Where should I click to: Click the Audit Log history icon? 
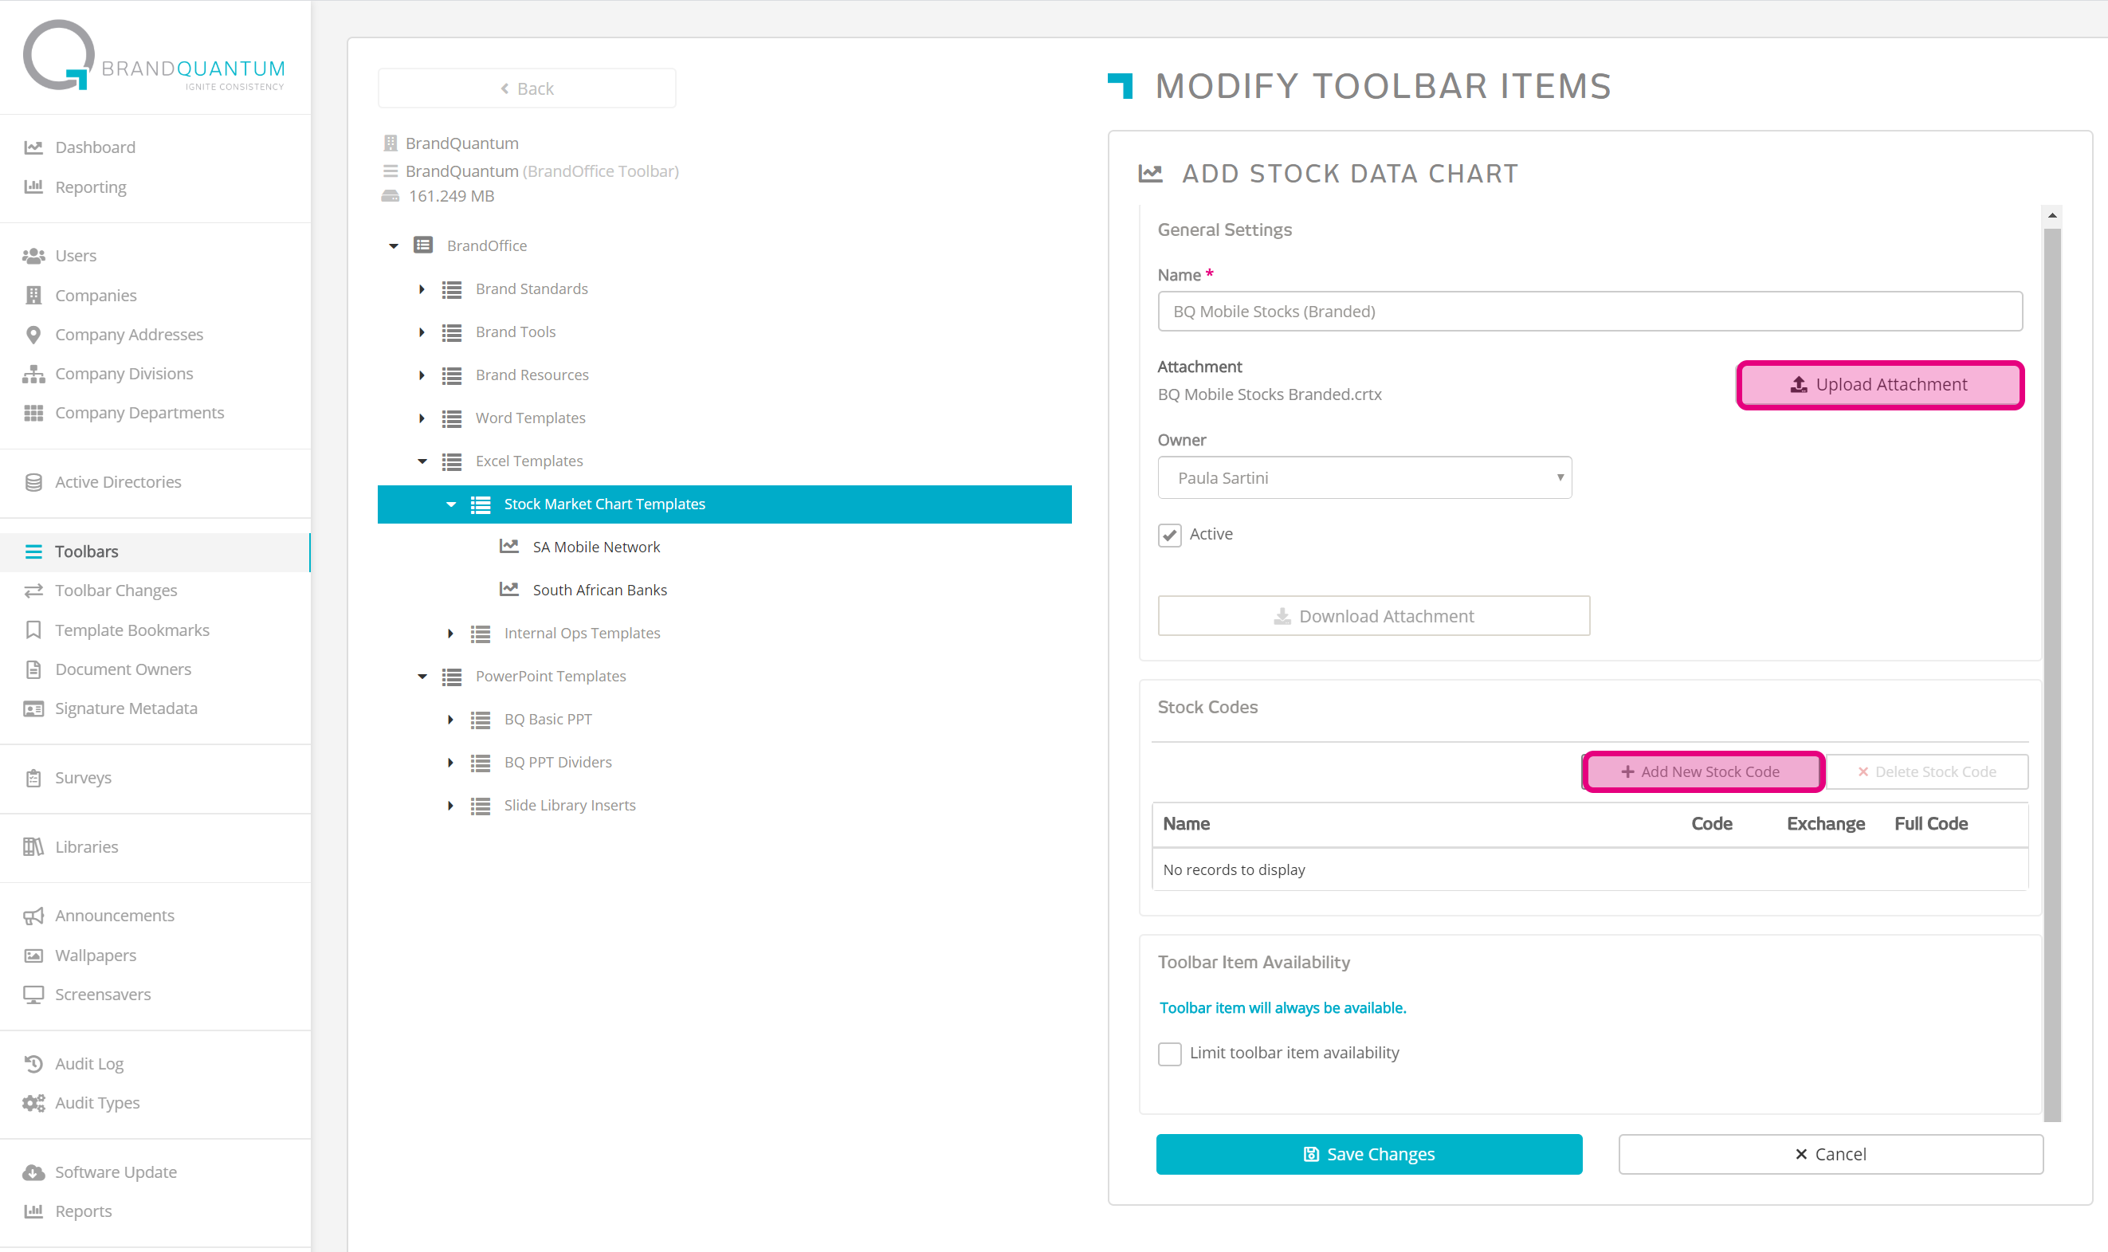click(x=33, y=1064)
